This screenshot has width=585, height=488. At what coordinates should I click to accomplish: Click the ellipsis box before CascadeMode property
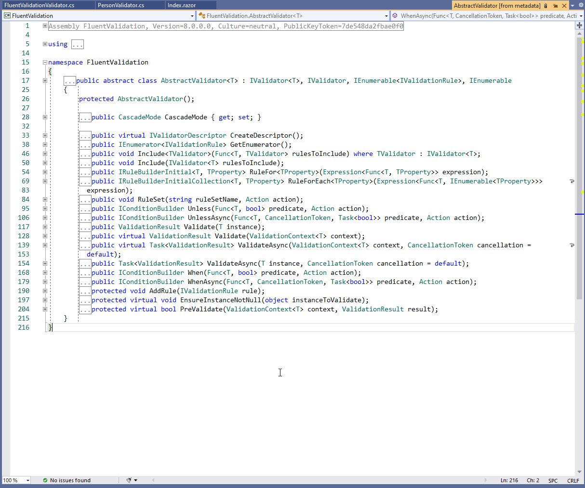[x=85, y=117]
